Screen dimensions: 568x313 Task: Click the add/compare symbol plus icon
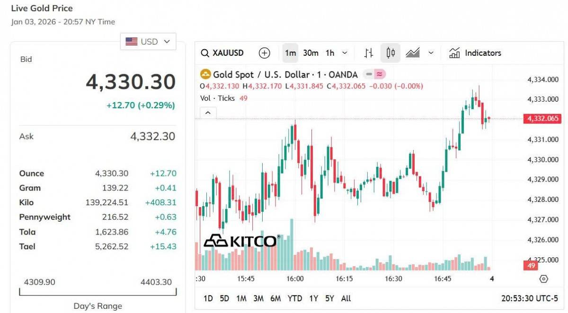point(265,53)
